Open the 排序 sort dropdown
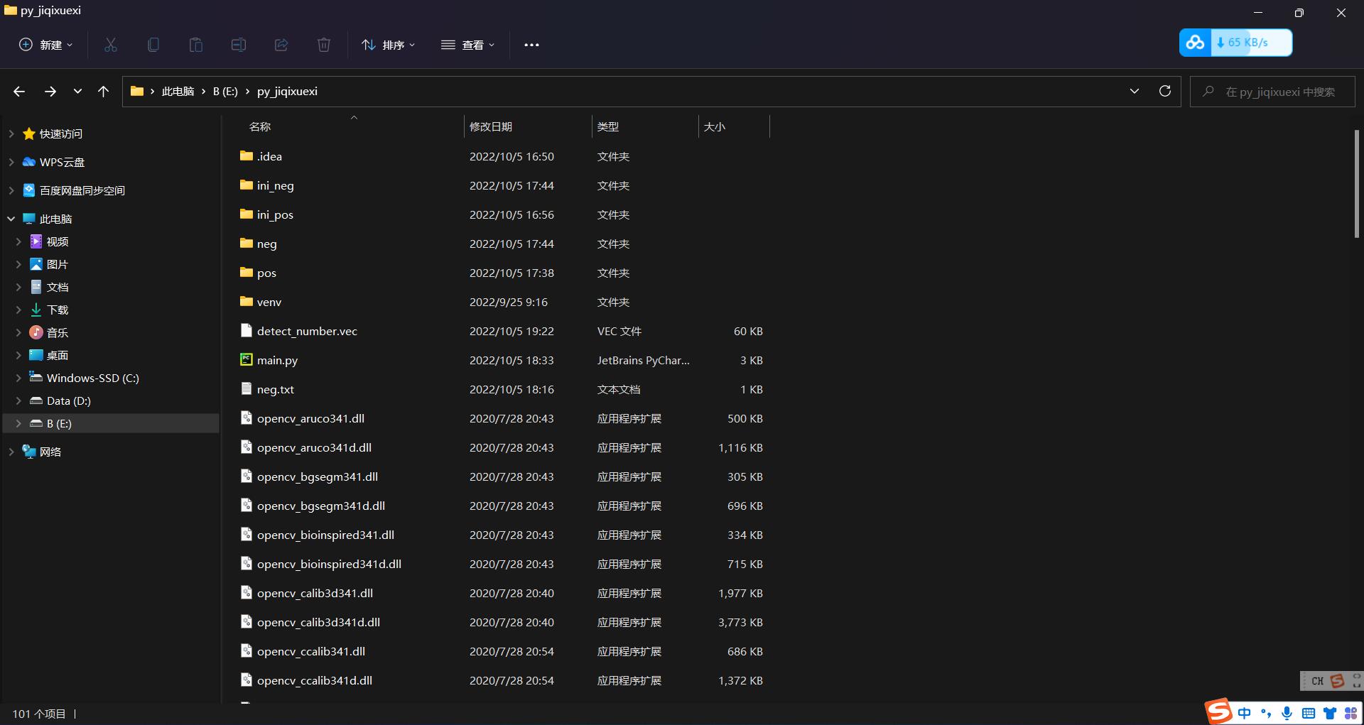This screenshot has width=1364, height=725. click(x=388, y=45)
